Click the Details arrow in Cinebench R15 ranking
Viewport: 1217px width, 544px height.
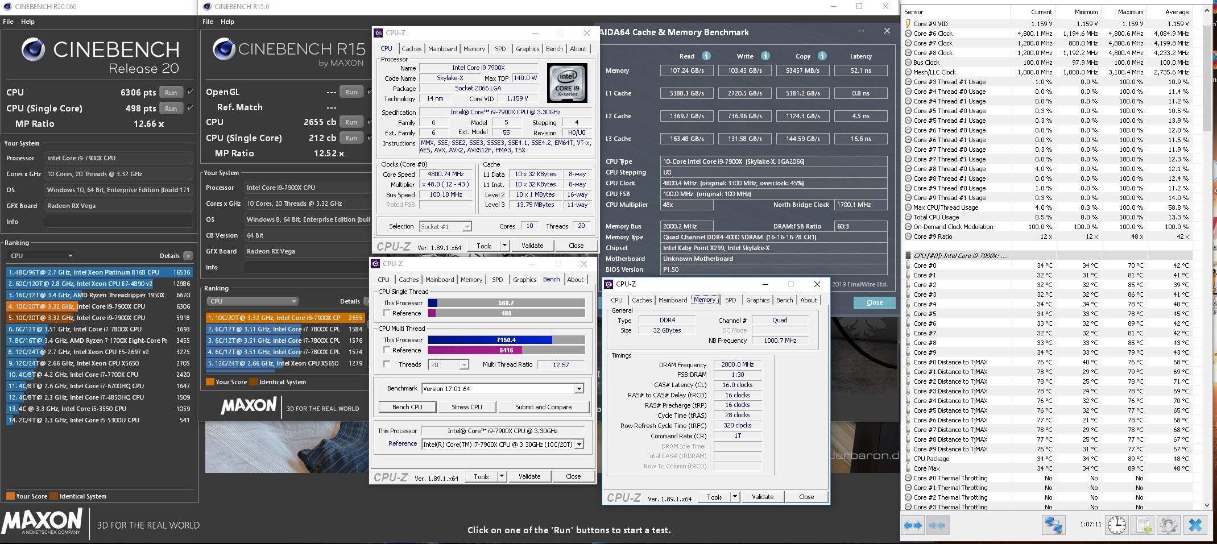point(367,301)
